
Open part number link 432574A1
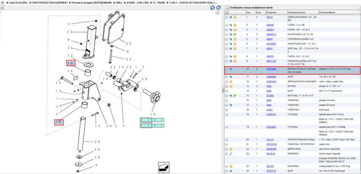[271, 82]
